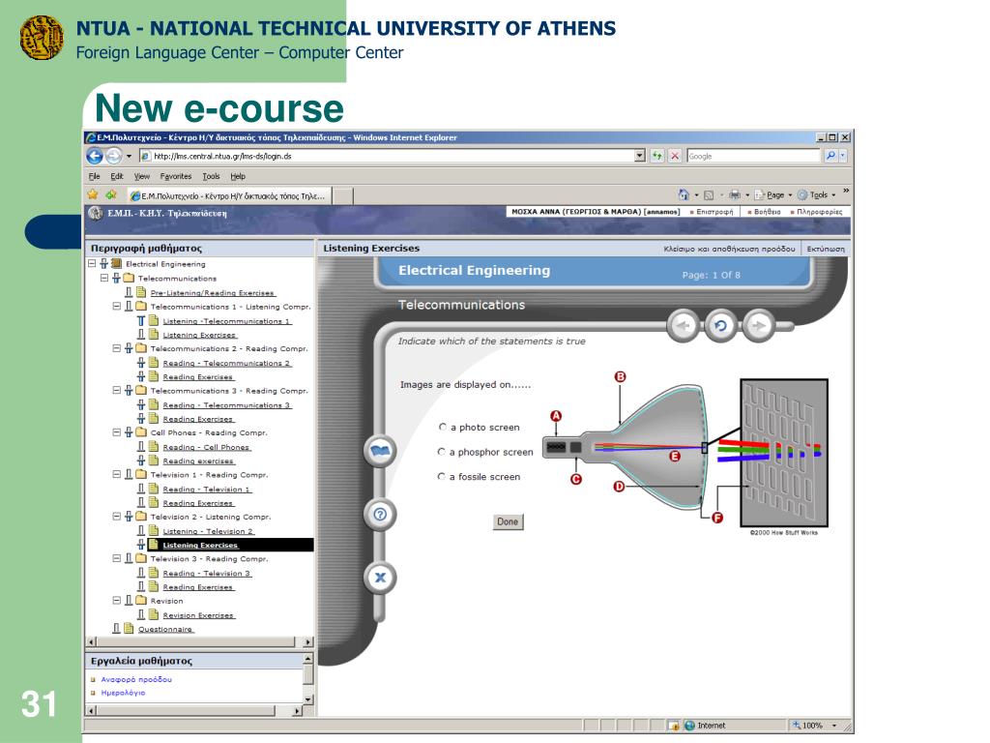Open Revision Exercises link
The image size is (990, 743).
[199, 614]
